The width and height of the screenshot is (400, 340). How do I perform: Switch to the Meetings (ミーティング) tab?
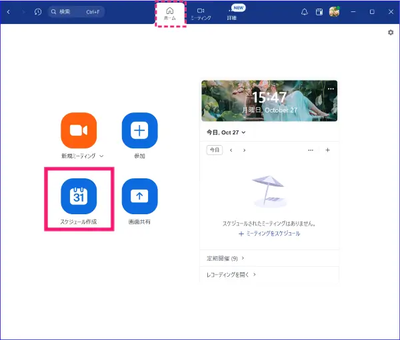coord(201,13)
